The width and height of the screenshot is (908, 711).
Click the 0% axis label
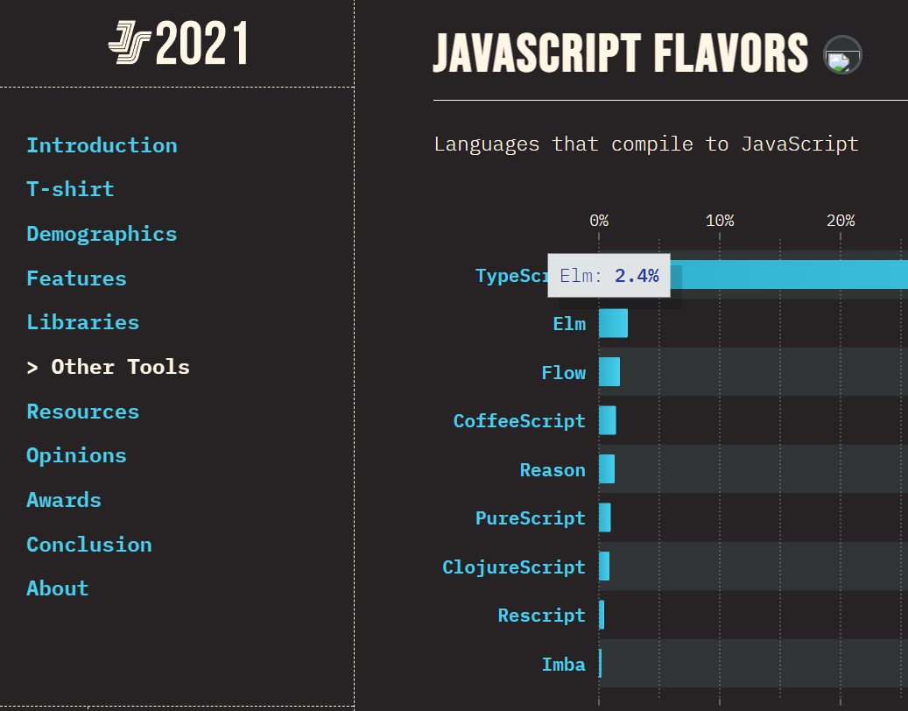tap(599, 221)
